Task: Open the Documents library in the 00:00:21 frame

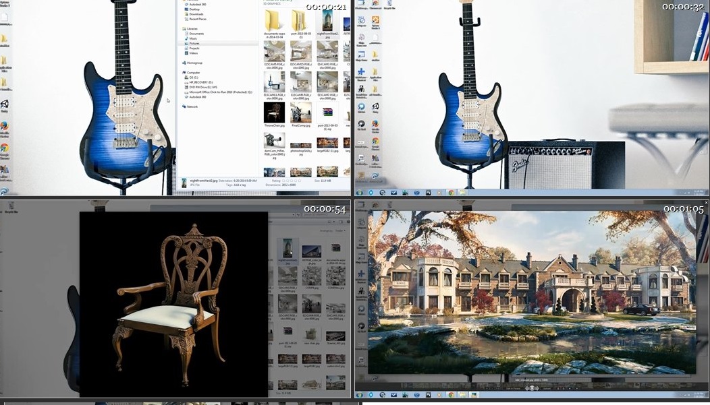Action: pyautogui.click(x=196, y=34)
